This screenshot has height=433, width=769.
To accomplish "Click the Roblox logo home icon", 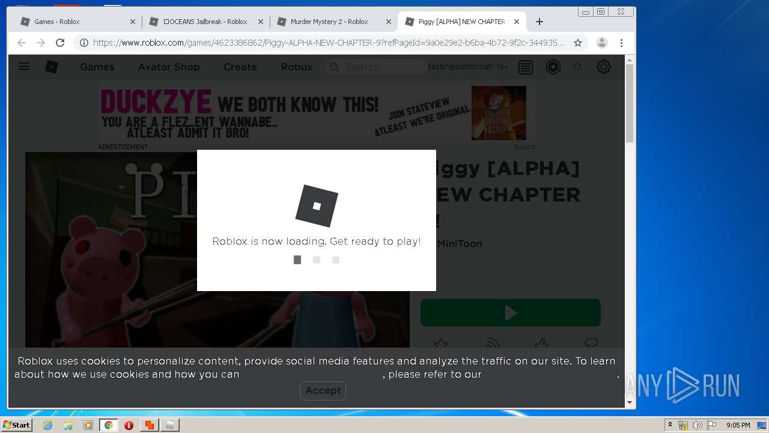I will (x=52, y=67).
